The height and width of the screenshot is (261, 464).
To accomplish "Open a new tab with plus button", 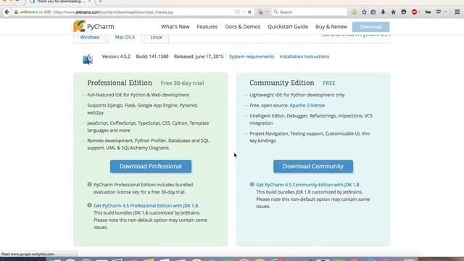I will pyautogui.click(x=100, y=1).
